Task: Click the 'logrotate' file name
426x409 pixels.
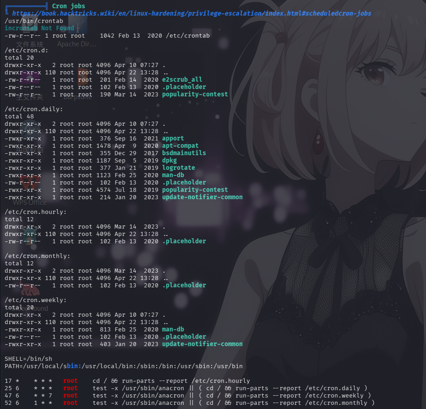Action: 179,168
